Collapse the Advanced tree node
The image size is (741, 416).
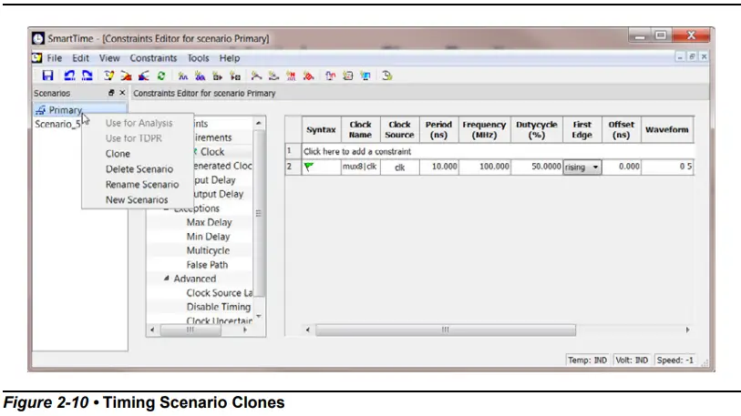coord(167,279)
